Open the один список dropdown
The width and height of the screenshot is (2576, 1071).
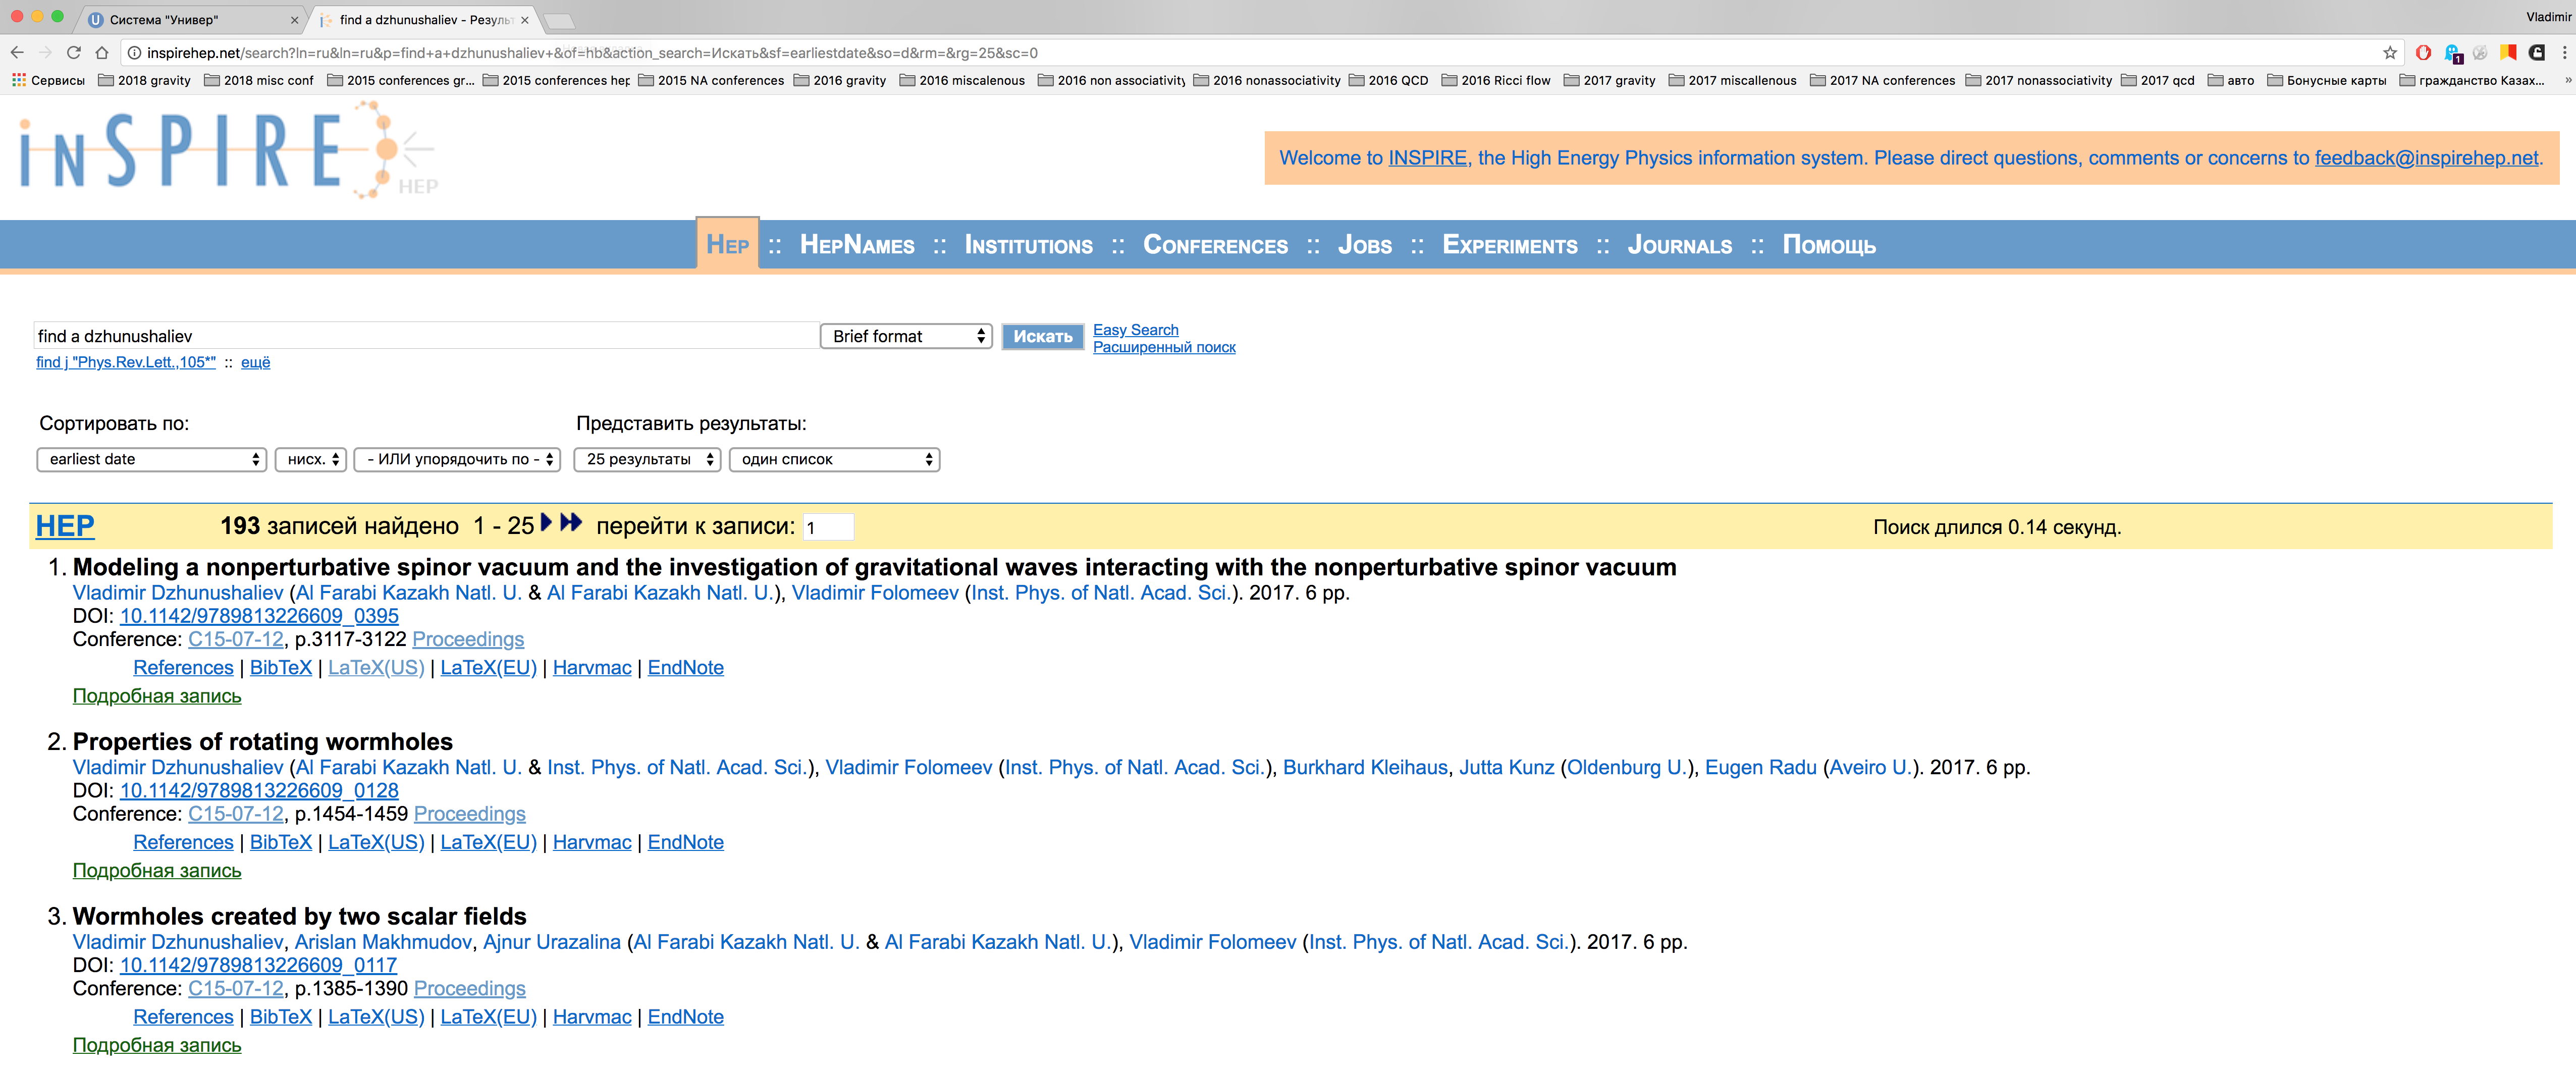pyautogui.click(x=834, y=460)
